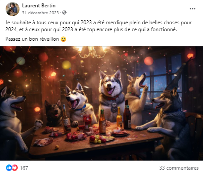Viewport: 203px width, 174px height.
Task: Click the post text about 2023 and 2024
Action: click(x=99, y=26)
